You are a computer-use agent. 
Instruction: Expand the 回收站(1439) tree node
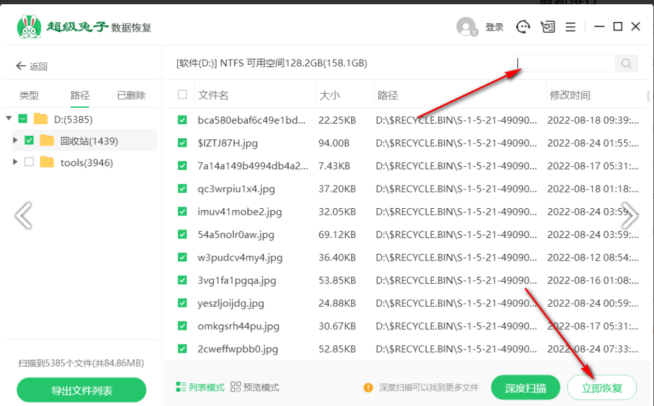pyautogui.click(x=15, y=140)
